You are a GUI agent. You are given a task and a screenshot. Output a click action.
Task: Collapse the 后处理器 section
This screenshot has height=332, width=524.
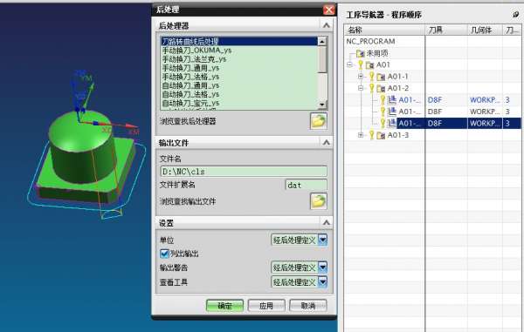pyautogui.click(x=327, y=25)
